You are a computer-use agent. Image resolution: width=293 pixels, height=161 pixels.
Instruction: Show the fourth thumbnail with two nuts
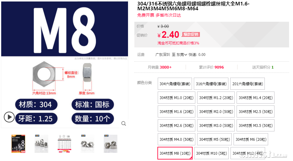coord(87,144)
